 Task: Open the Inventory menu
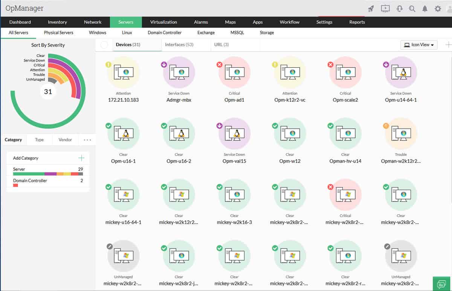pos(57,22)
